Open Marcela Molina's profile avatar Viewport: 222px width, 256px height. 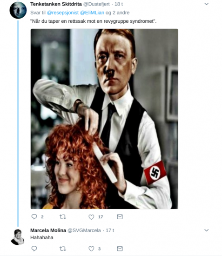tap(18, 237)
